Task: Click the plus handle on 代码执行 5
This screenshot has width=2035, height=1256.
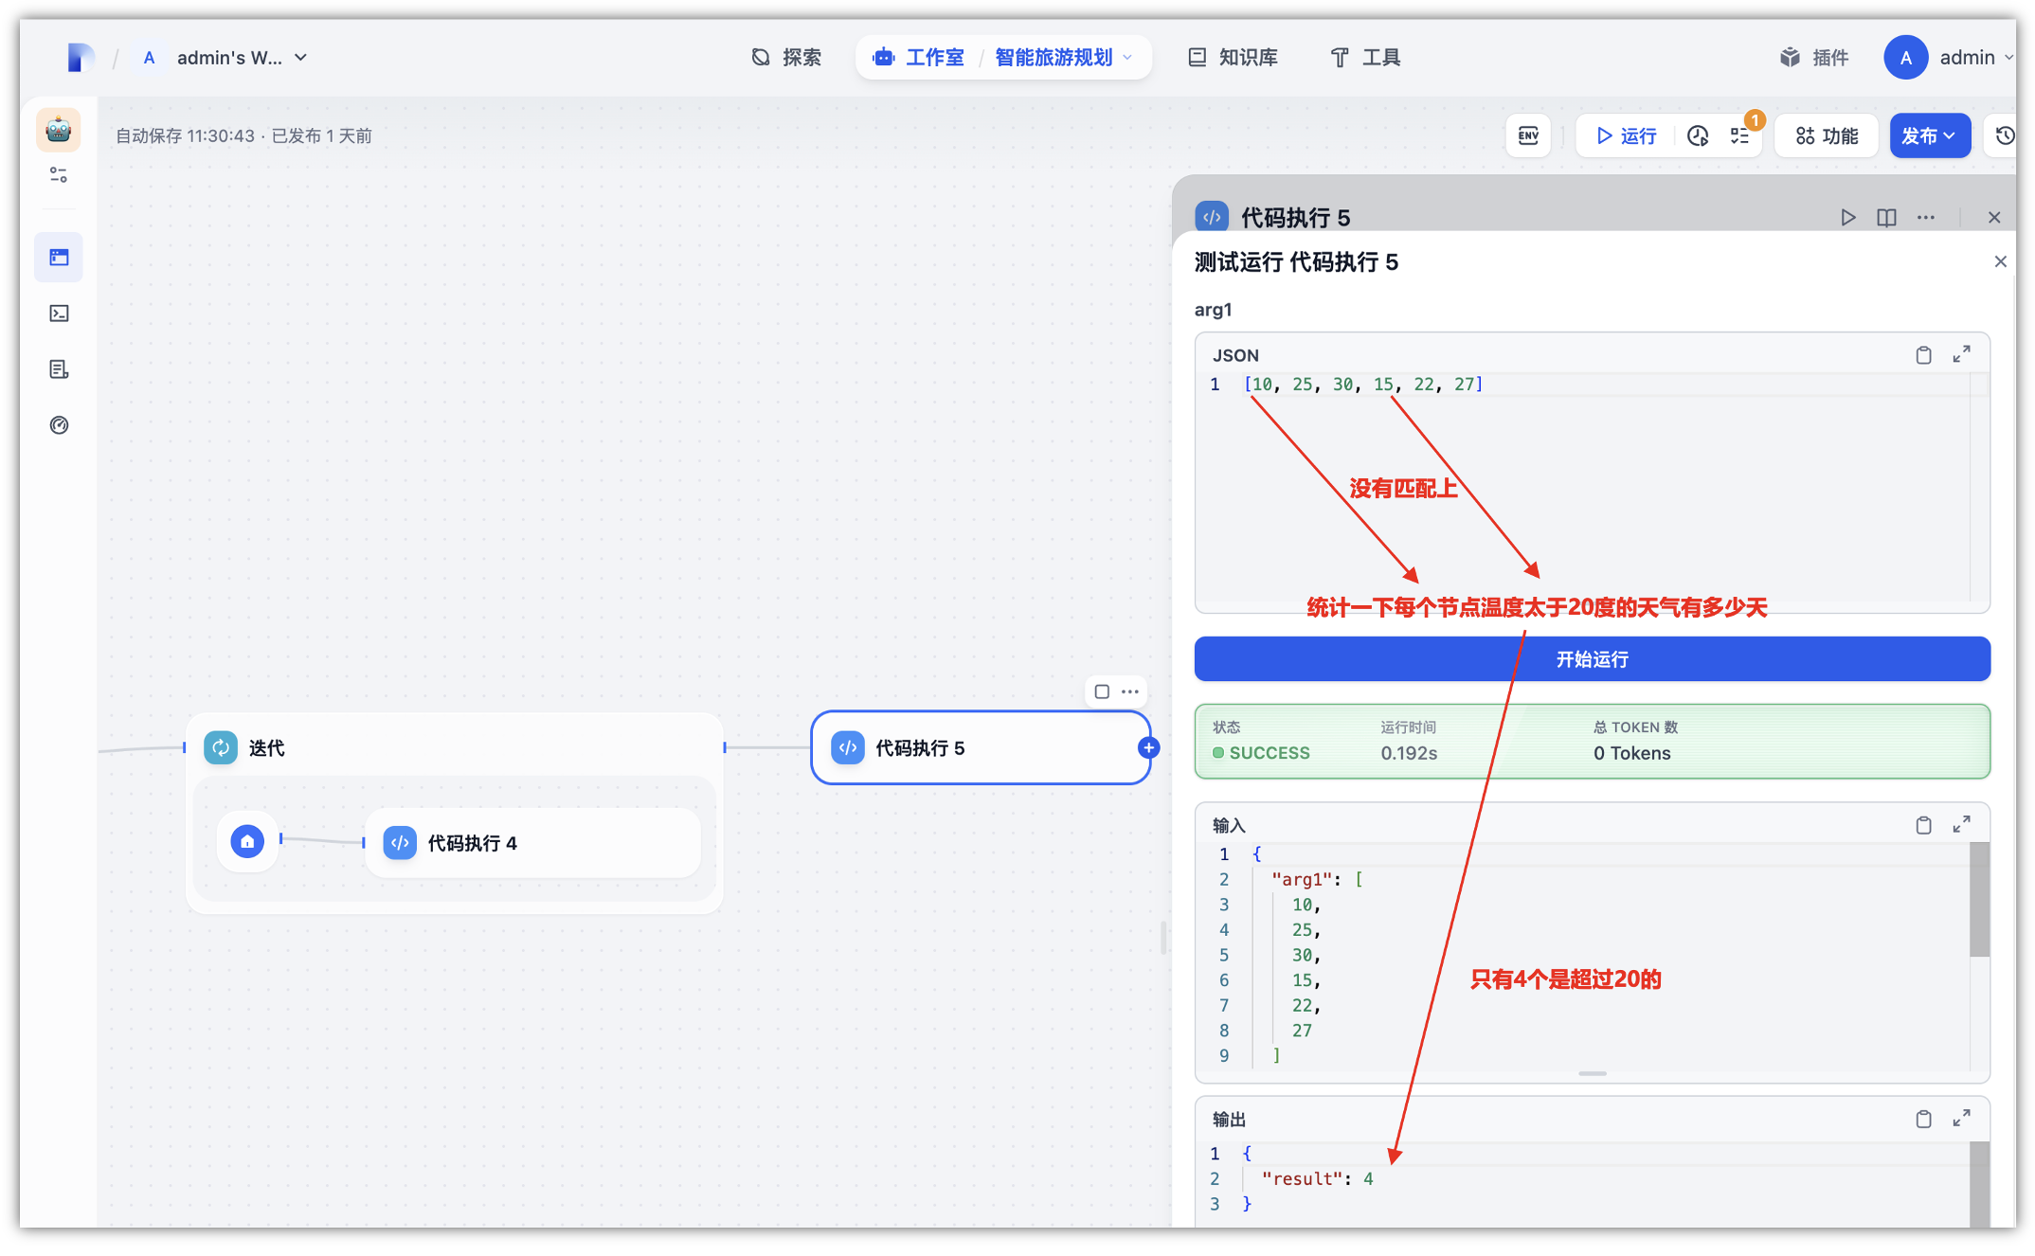Action: point(1148,748)
